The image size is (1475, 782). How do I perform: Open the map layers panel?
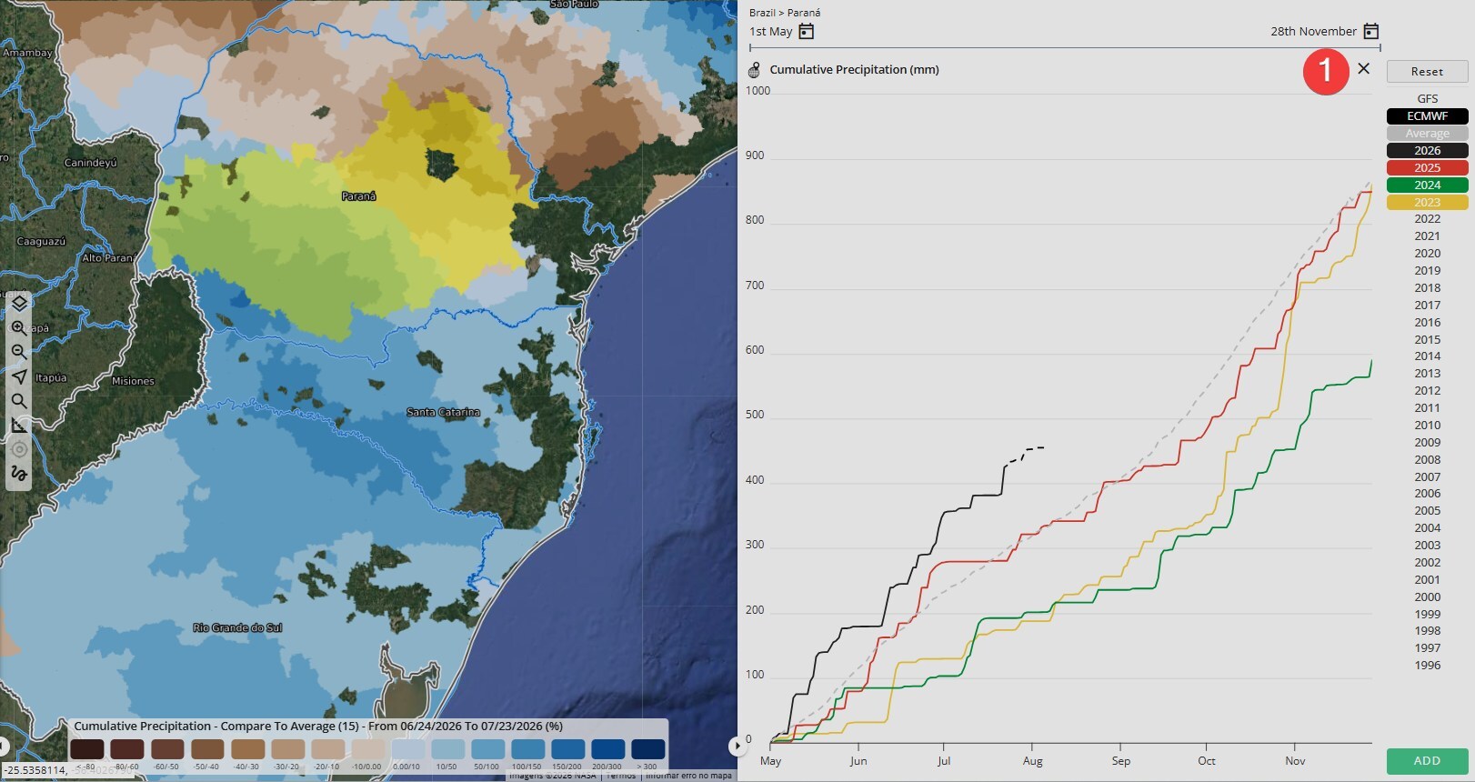(19, 304)
